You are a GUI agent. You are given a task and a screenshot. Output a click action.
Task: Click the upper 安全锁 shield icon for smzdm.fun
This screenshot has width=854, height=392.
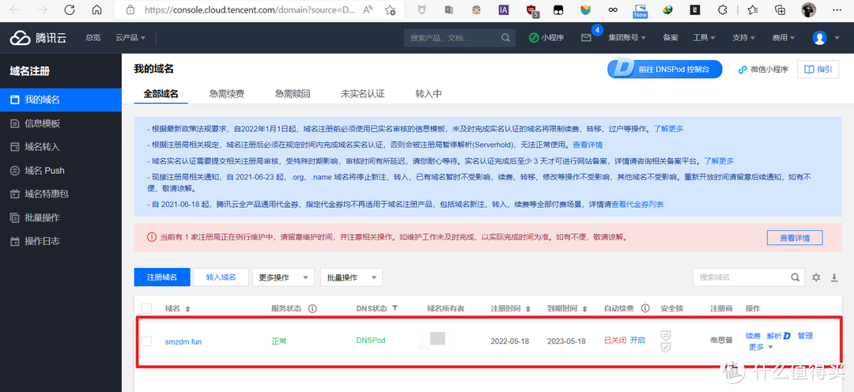pos(665,335)
